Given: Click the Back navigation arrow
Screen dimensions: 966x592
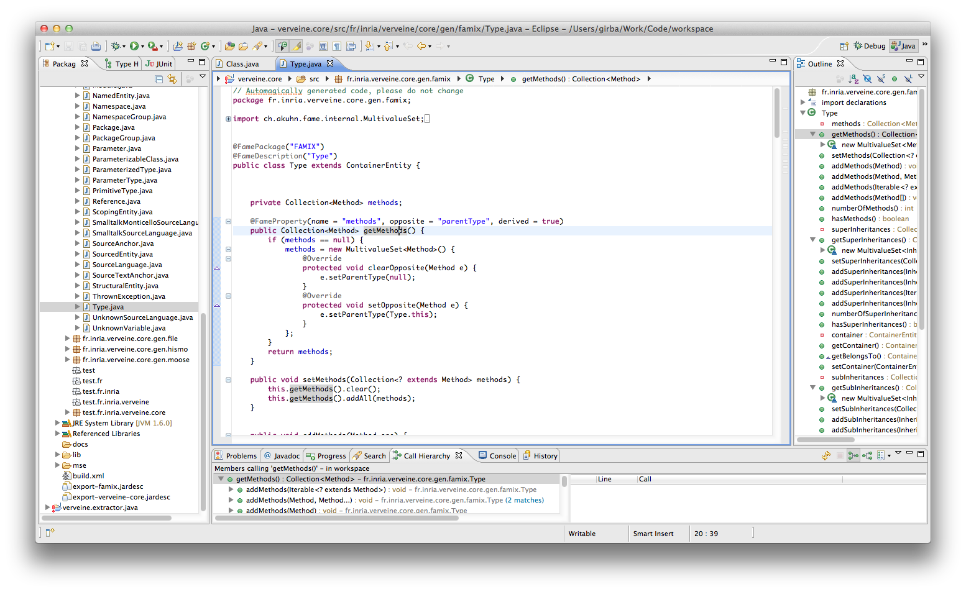Looking at the screenshot, I should coord(421,46).
